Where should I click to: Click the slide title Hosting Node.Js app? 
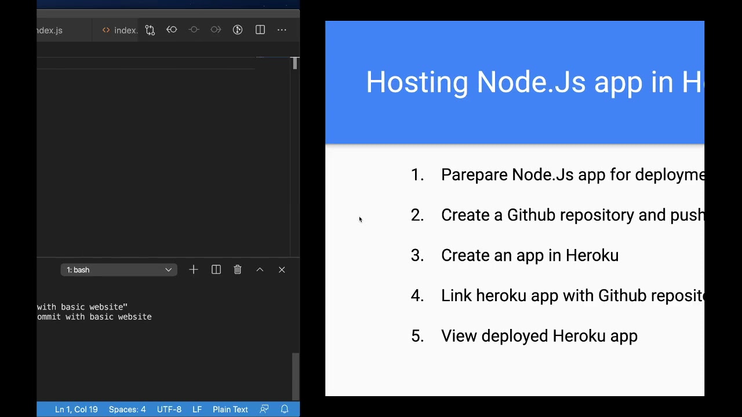tap(535, 82)
